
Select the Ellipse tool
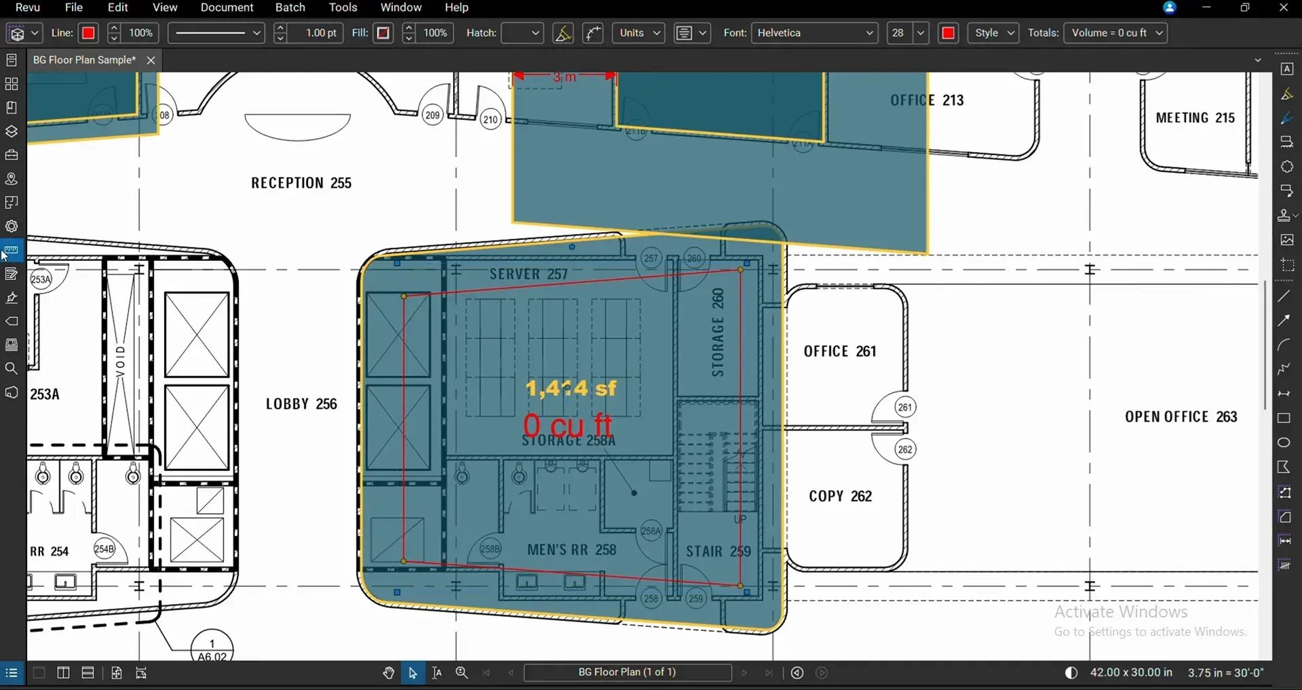pos(1284,443)
